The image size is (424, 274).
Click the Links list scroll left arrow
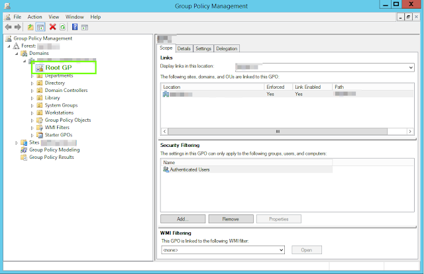(x=164, y=131)
